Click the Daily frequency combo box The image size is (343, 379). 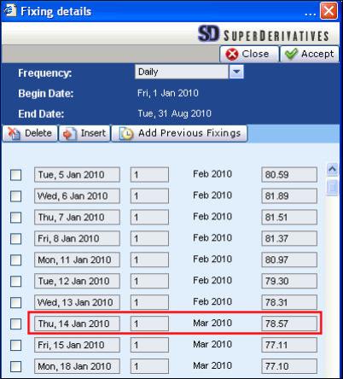tap(182, 72)
